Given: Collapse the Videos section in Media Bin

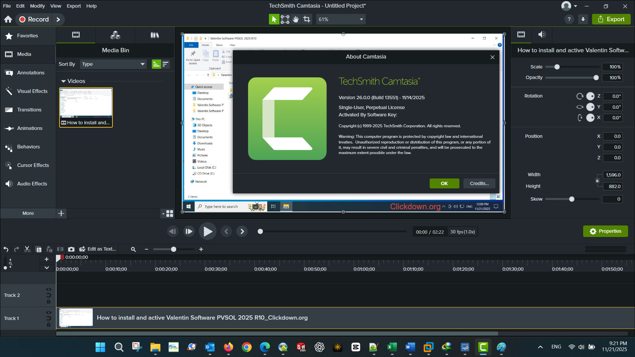Looking at the screenshot, I should point(63,81).
